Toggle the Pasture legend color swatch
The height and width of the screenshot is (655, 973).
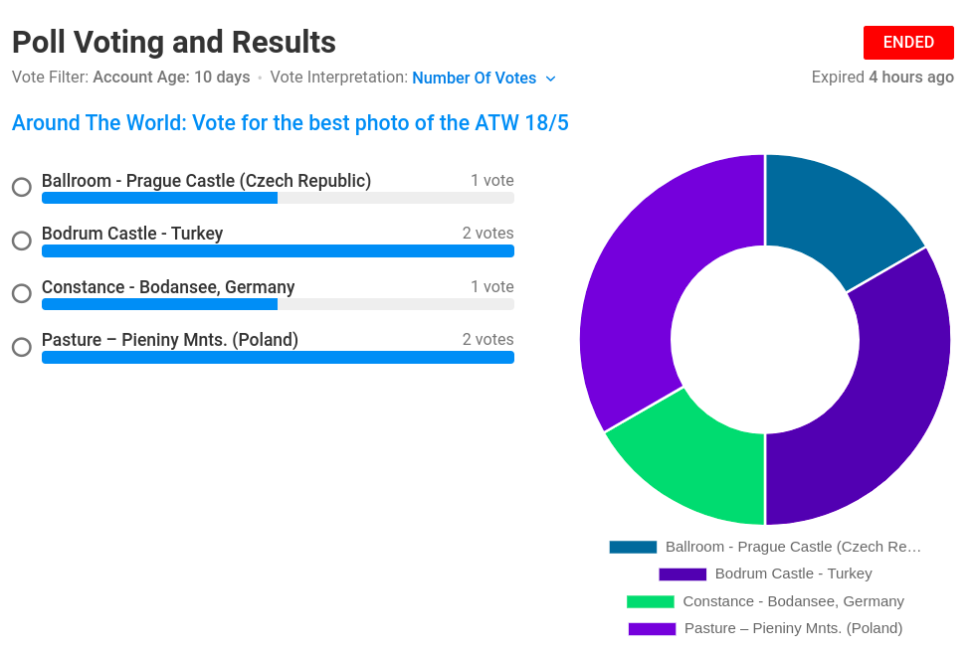(x=652, y=629)
